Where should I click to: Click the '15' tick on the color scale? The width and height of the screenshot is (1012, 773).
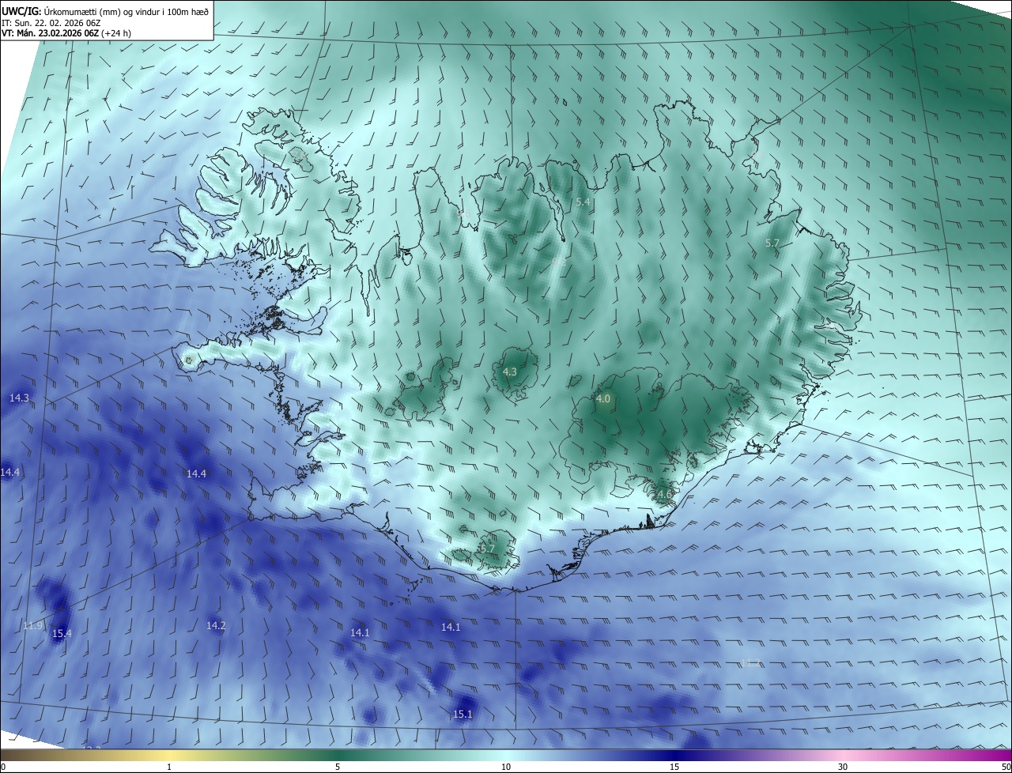tap(674, 767)
